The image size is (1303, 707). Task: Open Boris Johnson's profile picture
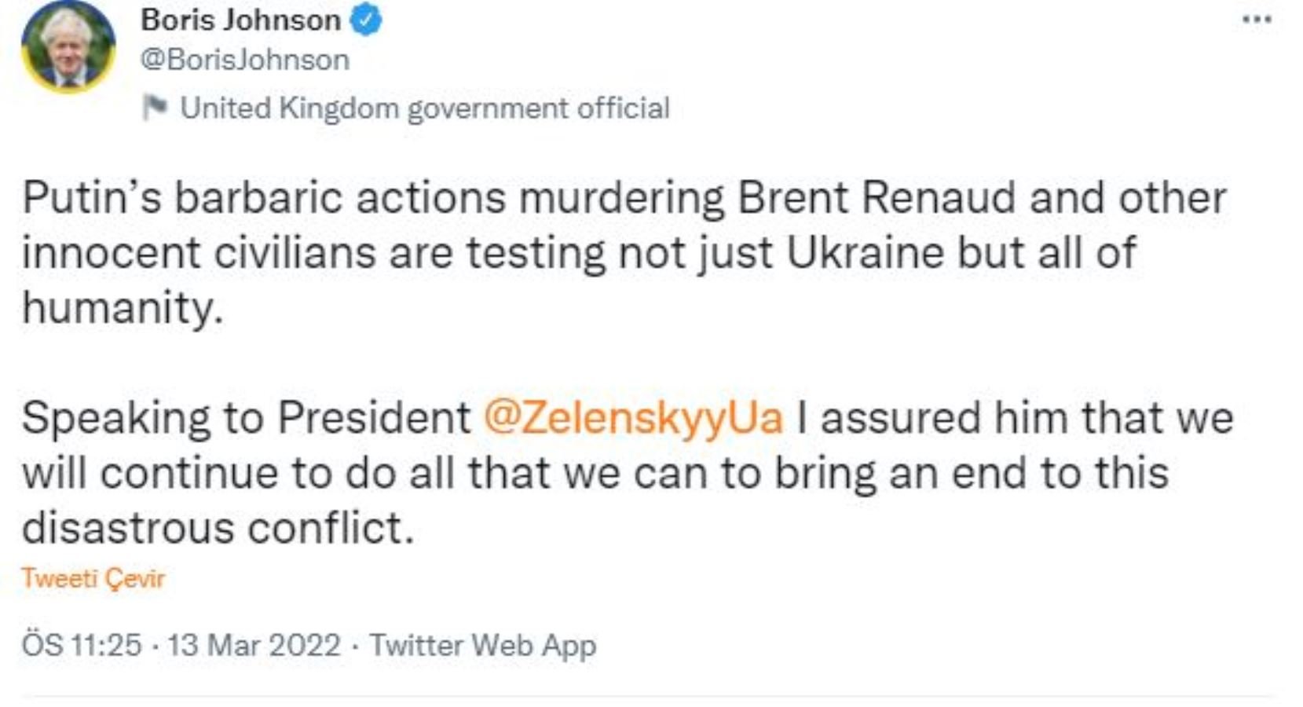click(68, 48)
